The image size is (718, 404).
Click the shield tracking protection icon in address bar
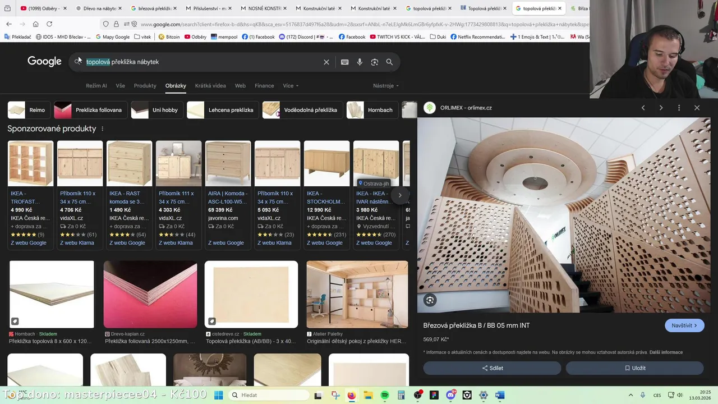click(x=105, y=24)
